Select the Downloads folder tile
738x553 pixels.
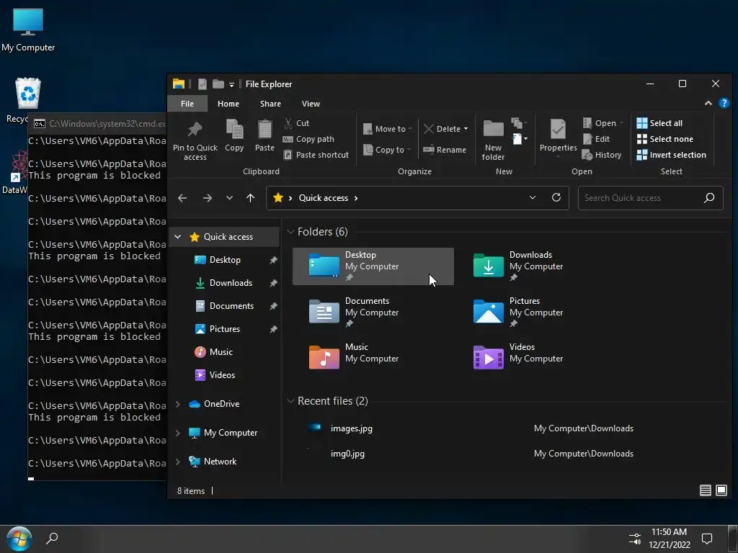(538, 266)
